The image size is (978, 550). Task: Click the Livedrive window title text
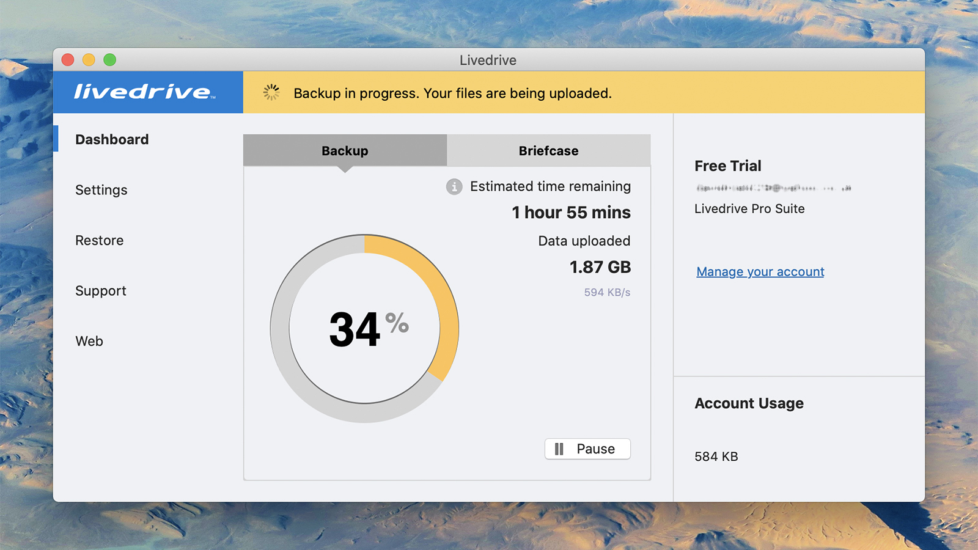pos(488,60)
